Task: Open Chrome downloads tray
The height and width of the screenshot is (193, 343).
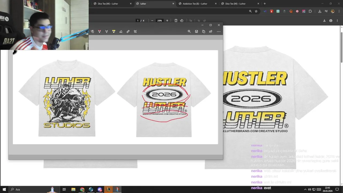Action: click(x=320, y=11)
